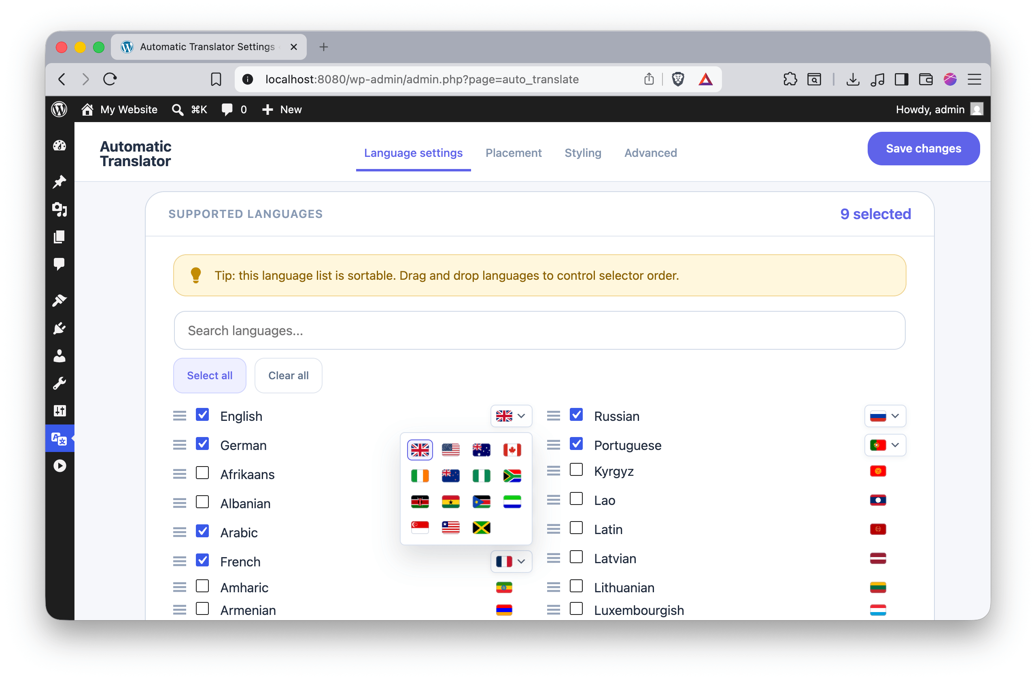Screen dimensions: 1036x680
Task: Open My Website in admin bar
Action: (120, 110)
